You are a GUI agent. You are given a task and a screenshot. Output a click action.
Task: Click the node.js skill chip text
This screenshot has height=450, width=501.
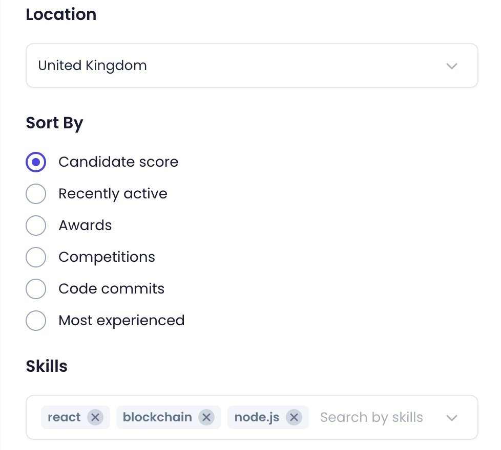point(257,417)
